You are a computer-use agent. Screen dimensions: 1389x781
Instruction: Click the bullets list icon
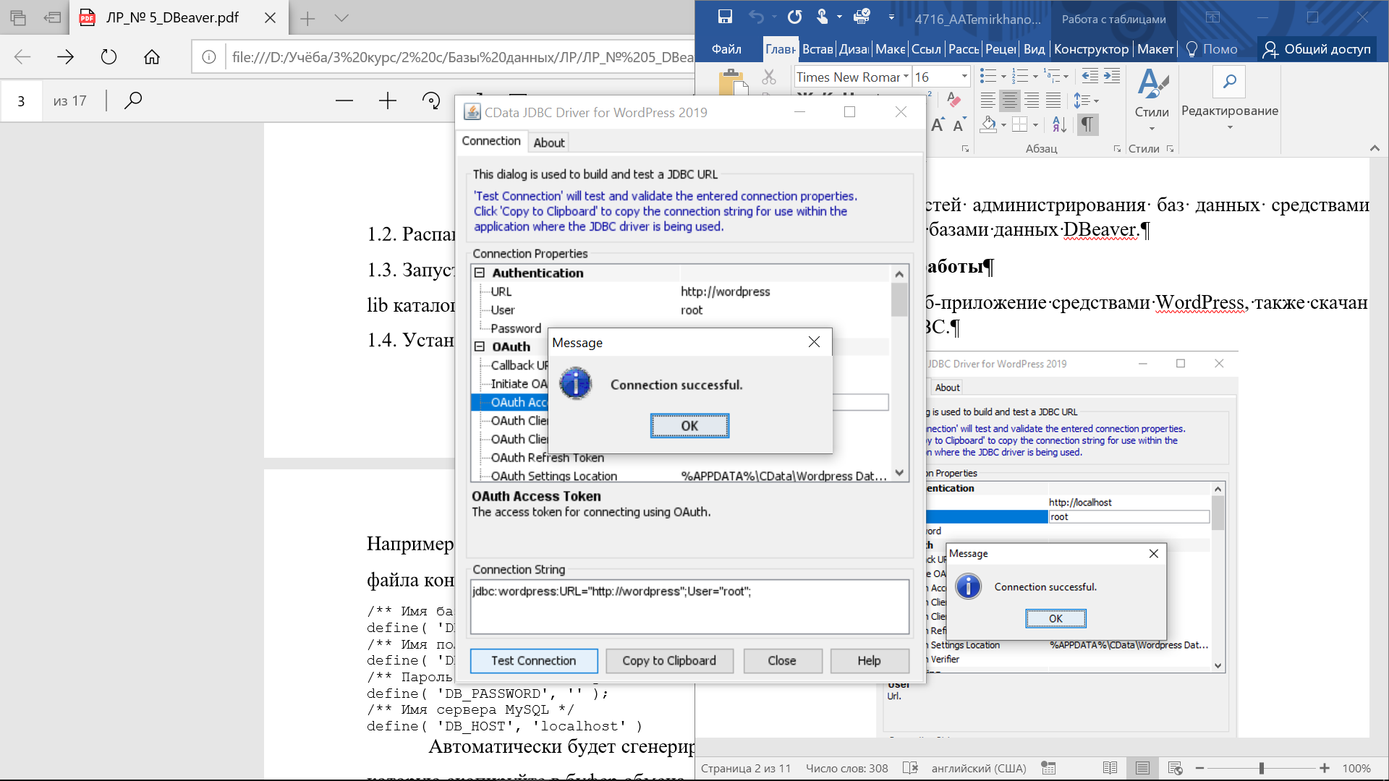point(987,76)
